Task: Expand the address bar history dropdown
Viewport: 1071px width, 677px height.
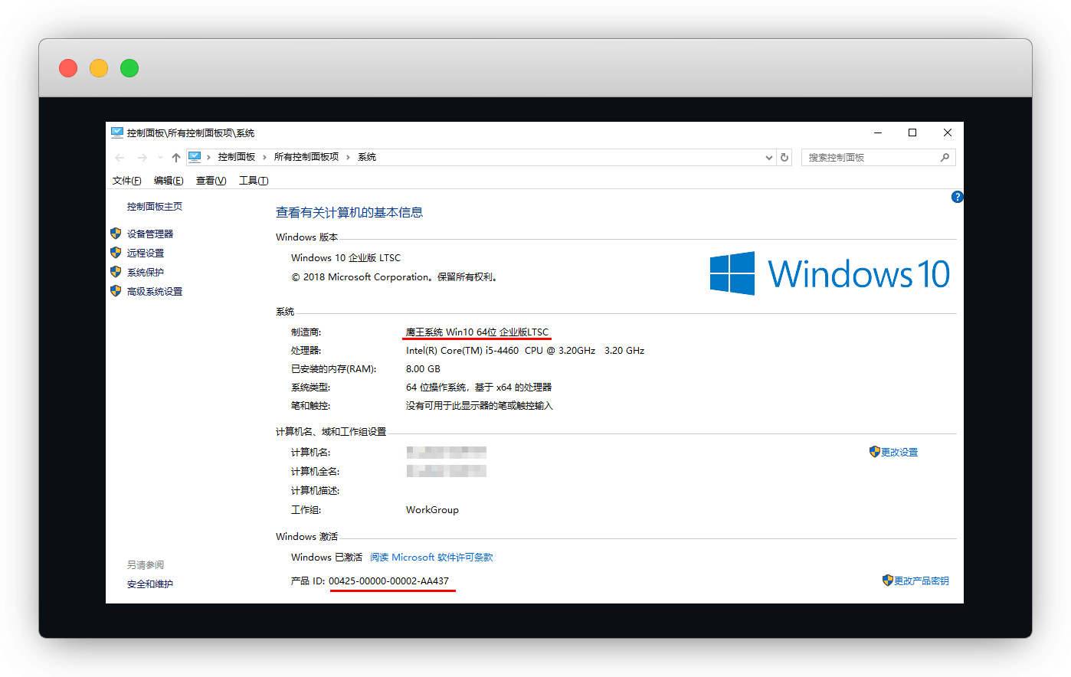Action: click(x=768, y=158)
